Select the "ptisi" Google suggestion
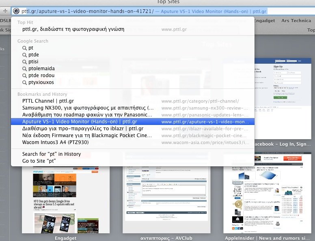The height and width of the screenshot is (241, 315). pos(133,62)
